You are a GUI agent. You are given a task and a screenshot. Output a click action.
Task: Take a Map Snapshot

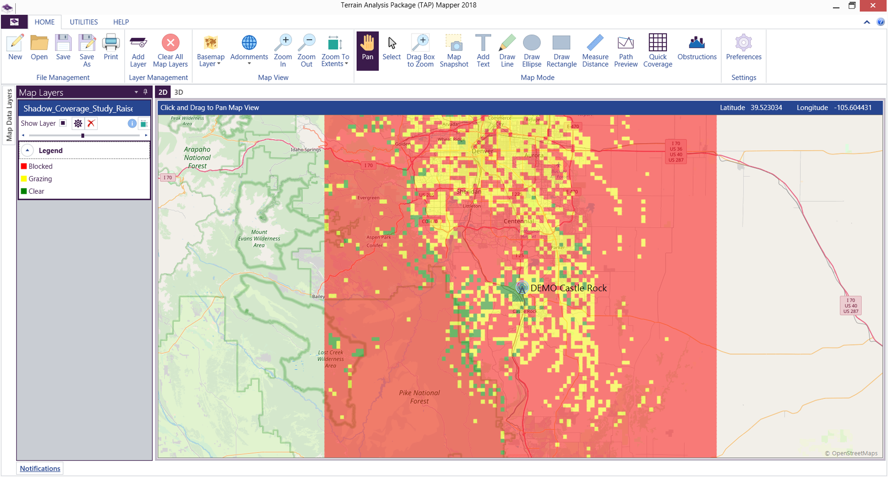tap(453, 51)
